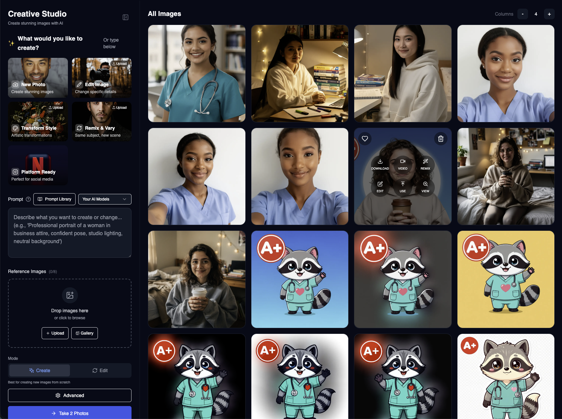Viewport: 562px width, 419px height.
Task: Switch mode to Edit
Action: tap(100, 370)
